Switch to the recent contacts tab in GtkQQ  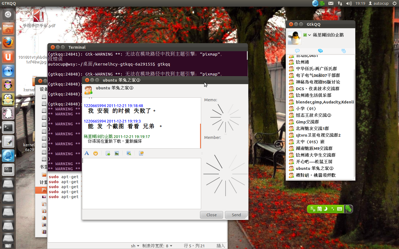(x=344, y=51)
